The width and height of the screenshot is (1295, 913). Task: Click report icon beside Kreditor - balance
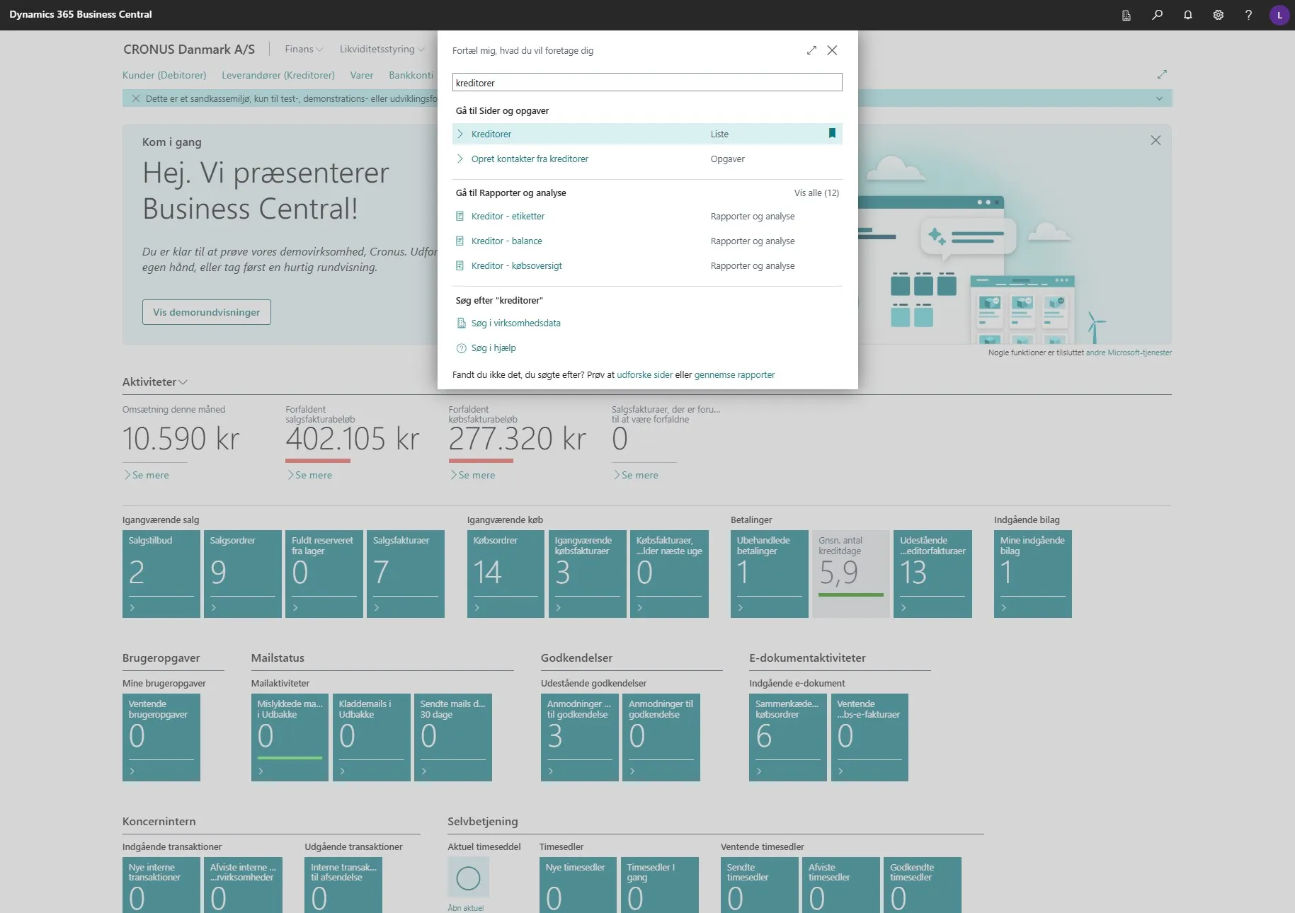coord(460,241)
